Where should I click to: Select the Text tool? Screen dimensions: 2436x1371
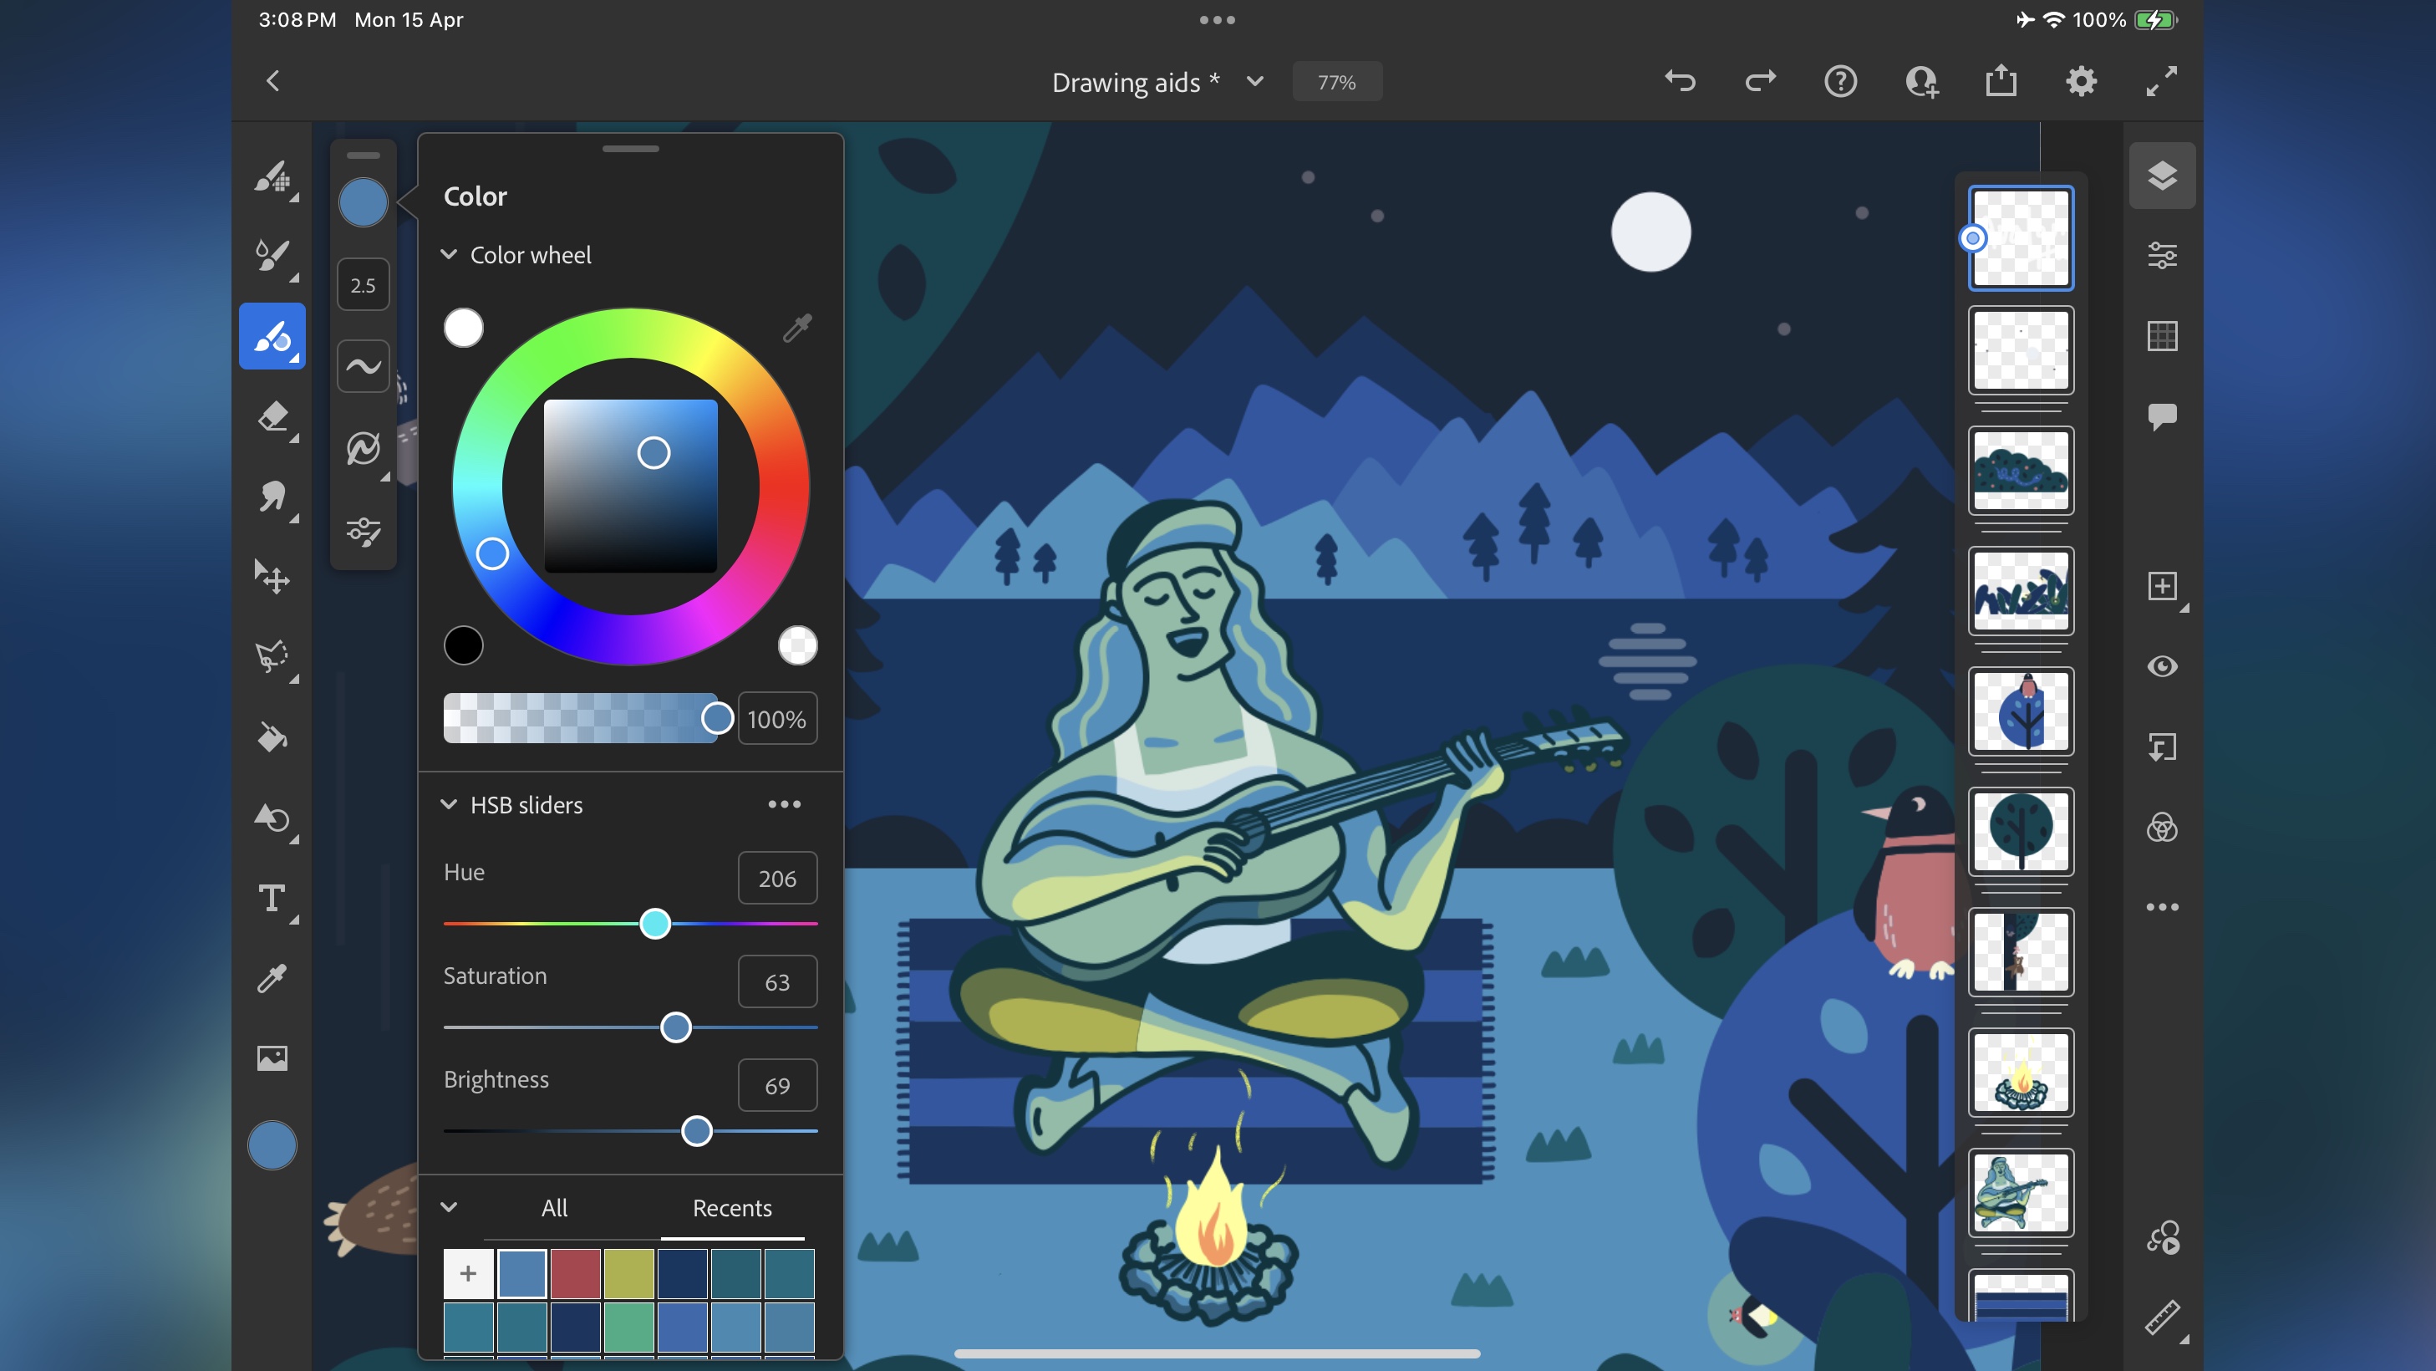coord(271,899)
